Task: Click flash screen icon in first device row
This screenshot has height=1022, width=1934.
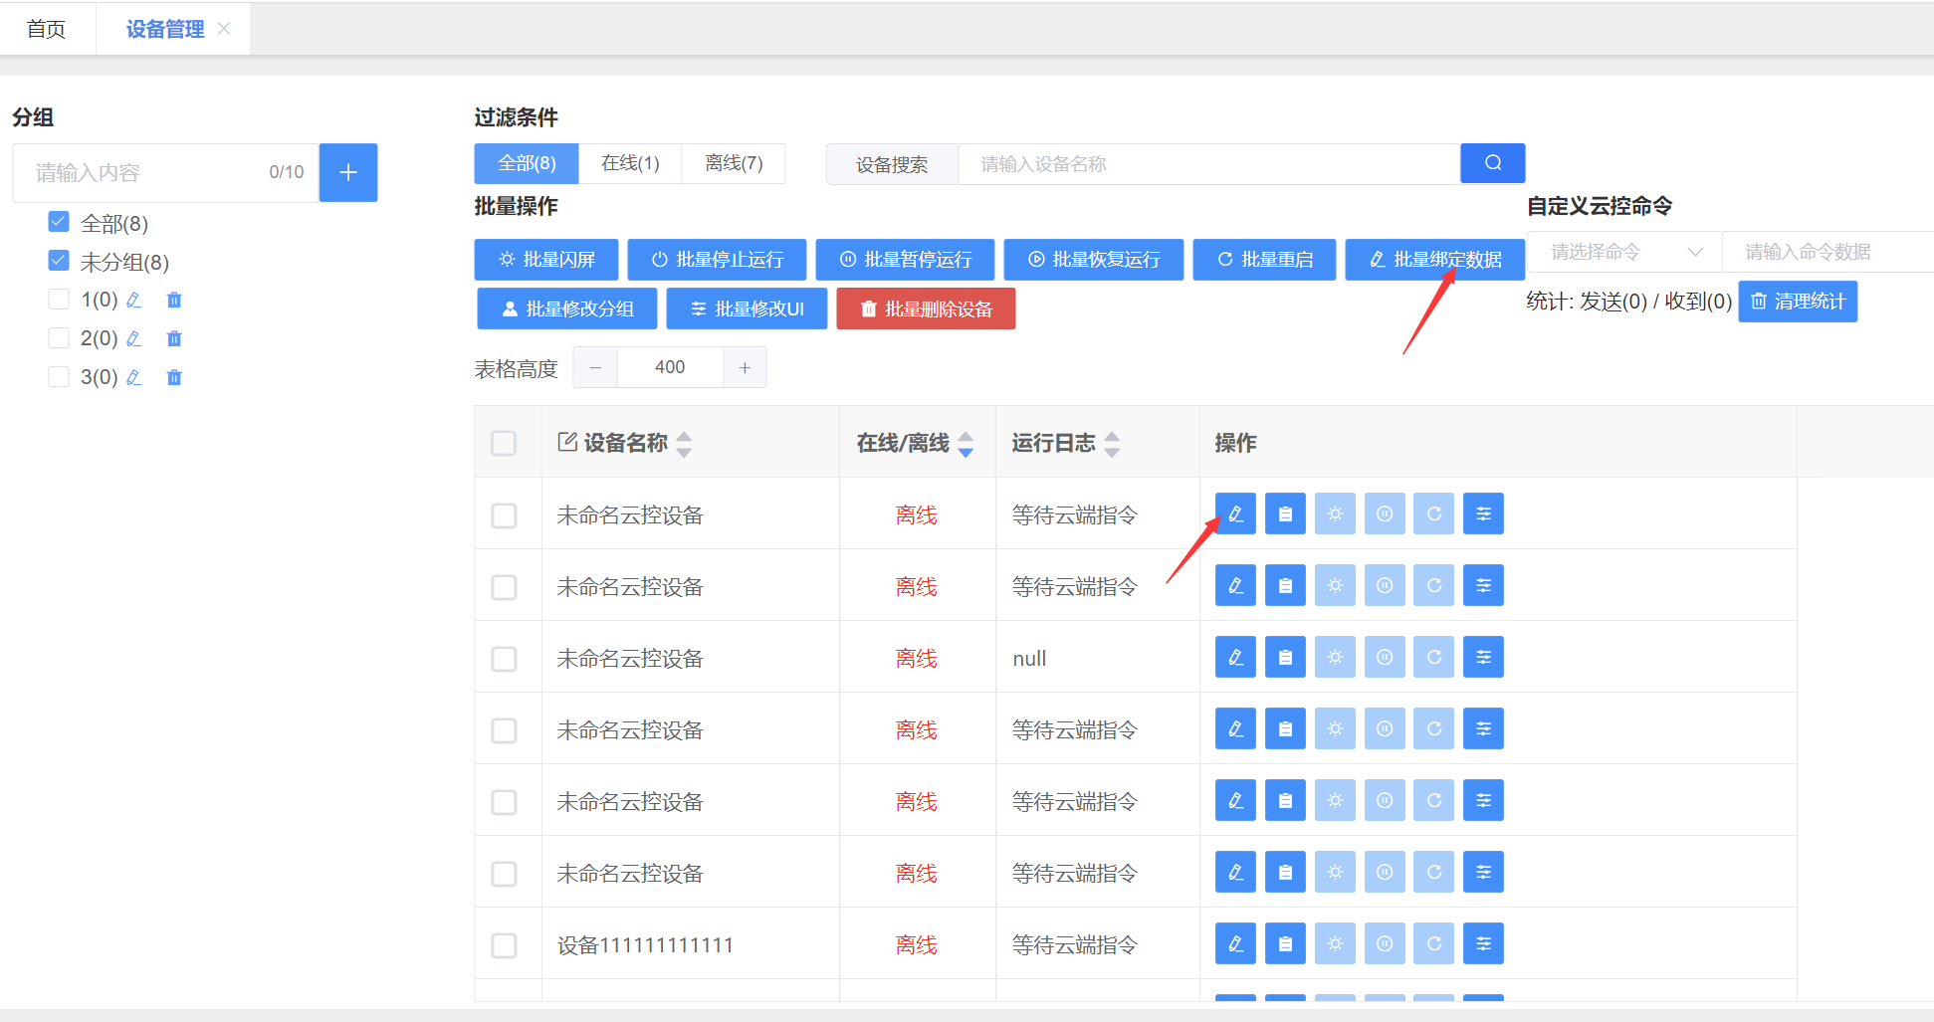Action: [1335, 513]
